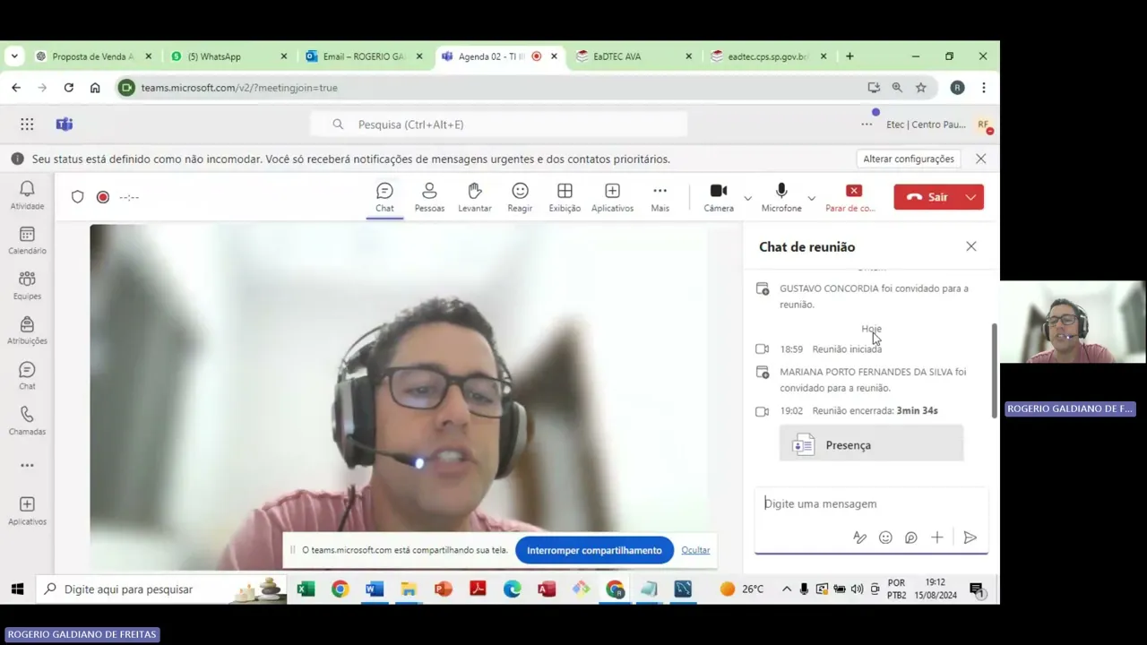The image size is (1147, 645).
Task: Click Parar de compartilhar button
Action: click(x=850, y=197)
